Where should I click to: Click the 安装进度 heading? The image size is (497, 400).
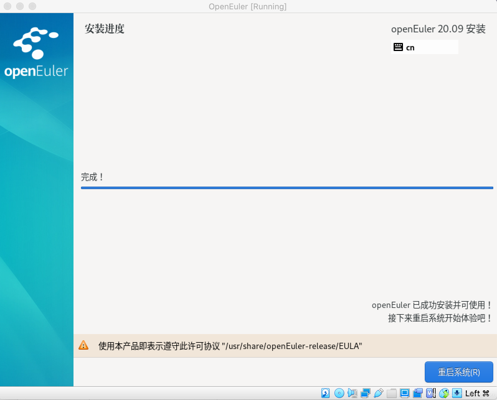(x=105, y=29)
